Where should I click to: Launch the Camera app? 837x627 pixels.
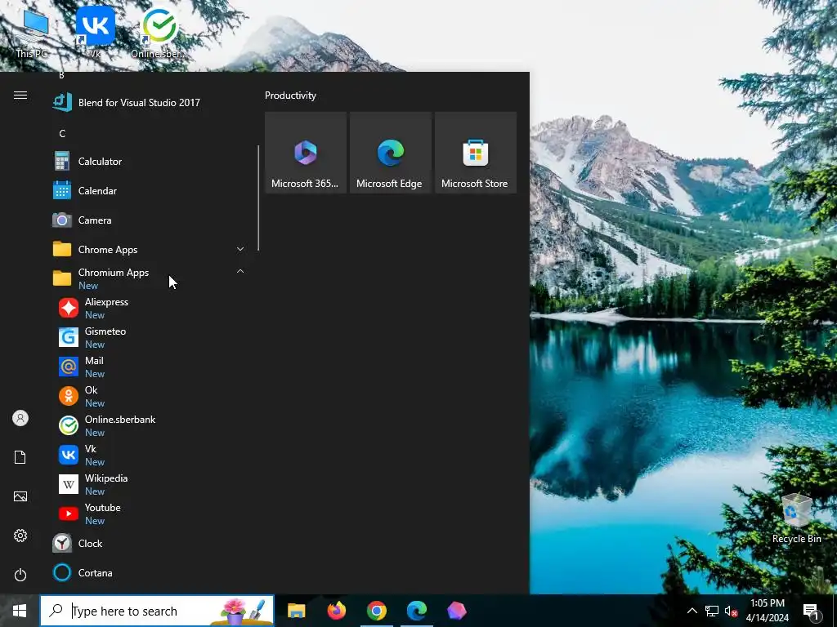(150, 220)
